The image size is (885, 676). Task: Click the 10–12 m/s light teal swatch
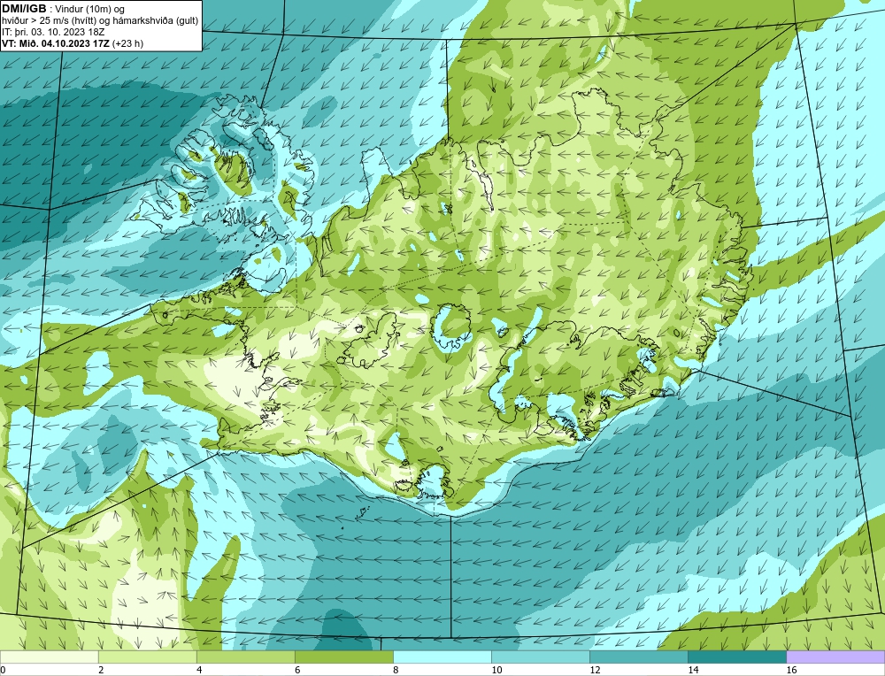point(540,657)
